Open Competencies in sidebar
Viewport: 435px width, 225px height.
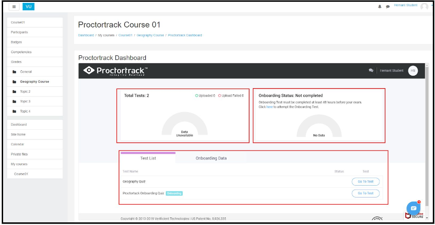pyautogui.click(x=35, y=52)
